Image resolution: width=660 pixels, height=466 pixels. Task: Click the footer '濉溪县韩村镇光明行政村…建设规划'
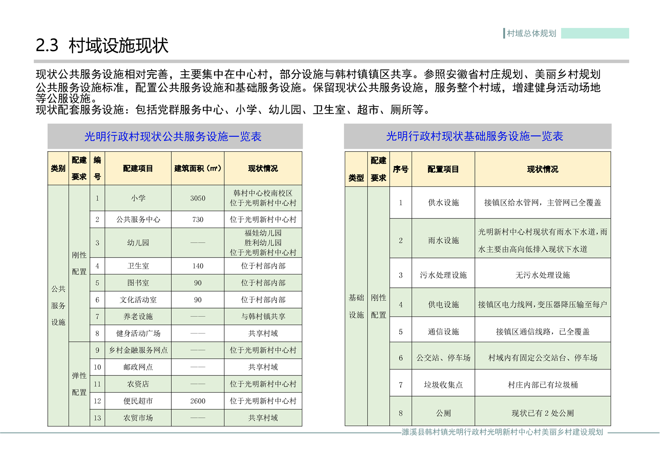coord(502,432)
